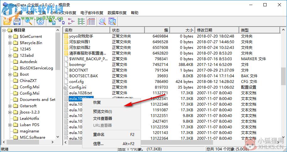Click the file viewer toolbar icon
Viewport: 287px width, 152px height.
point(112,21)
